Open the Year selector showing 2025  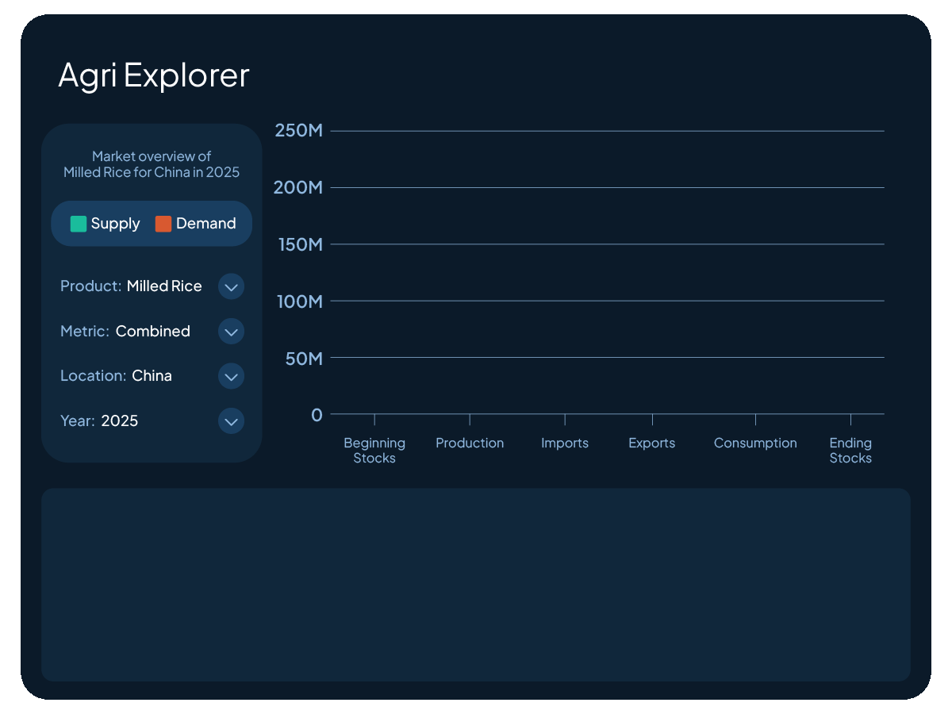click(119, 421)
